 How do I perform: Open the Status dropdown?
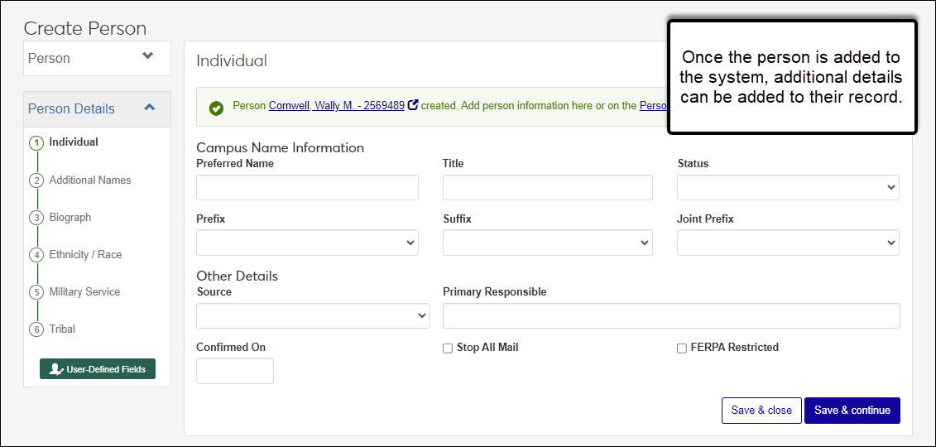pyautogui.click(x=788, y=187)
